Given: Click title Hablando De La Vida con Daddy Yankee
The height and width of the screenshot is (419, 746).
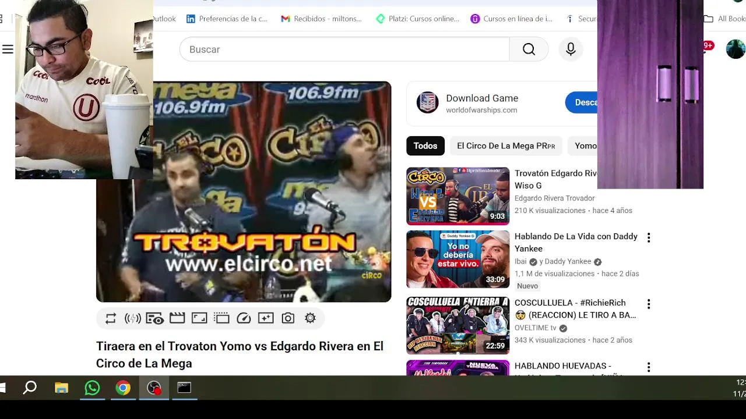Looking at the screenshot, I should [576, 243].
